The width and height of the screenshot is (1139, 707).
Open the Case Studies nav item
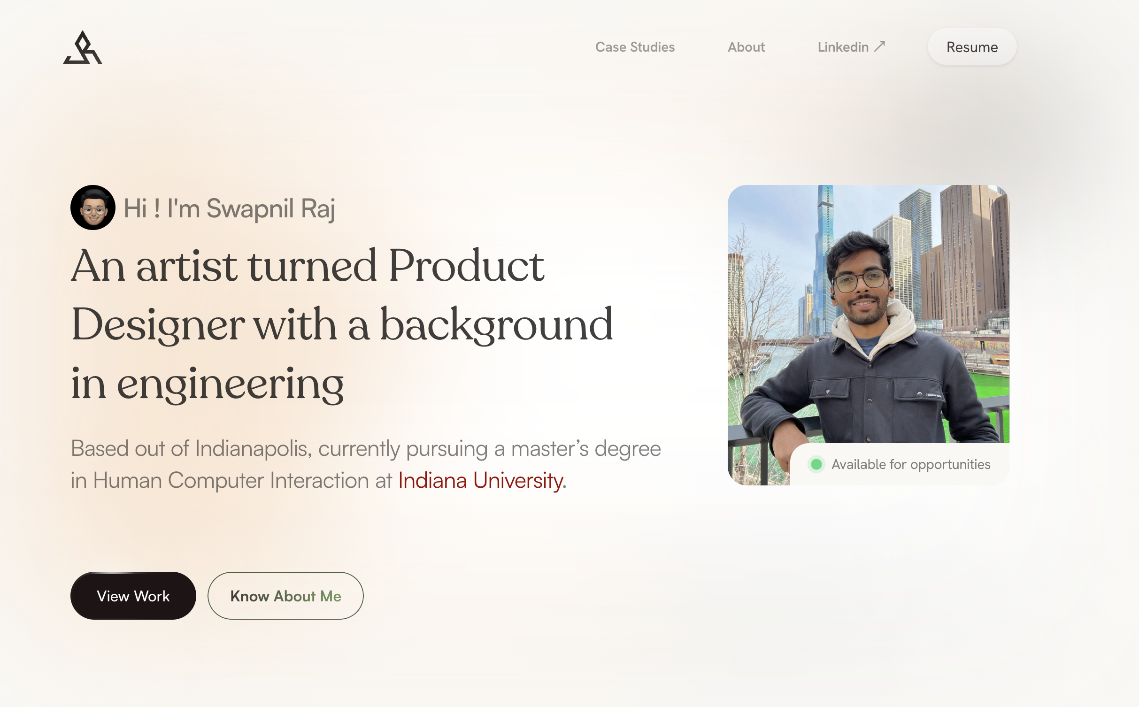click(635, 47)
